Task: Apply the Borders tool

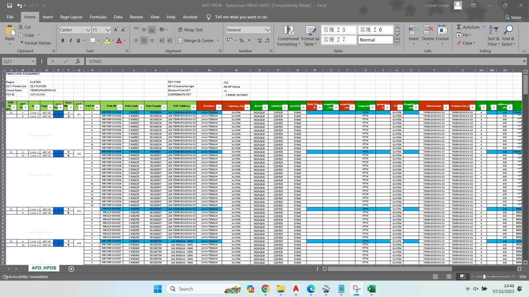Action: coord(93,40)
